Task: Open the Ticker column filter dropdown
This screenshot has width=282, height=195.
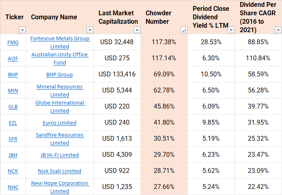Action: pos(22,30)
